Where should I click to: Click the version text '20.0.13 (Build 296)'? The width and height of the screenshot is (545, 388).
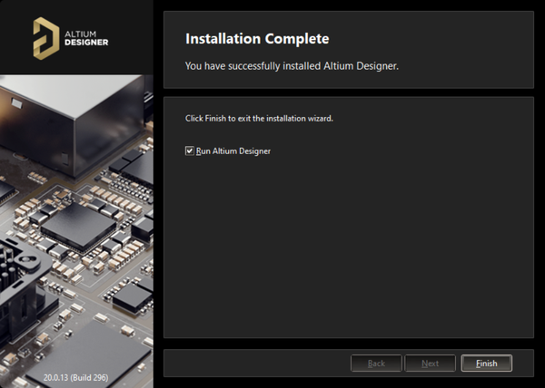75,377
